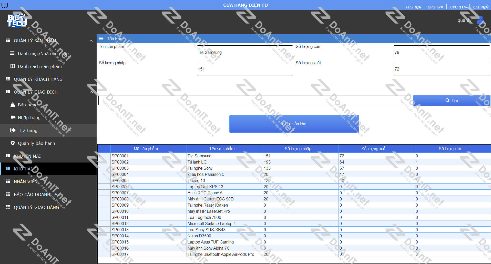Click the In đơn tồn kho button
The height and width of the screenshot is (264, 491).
coord(294,124)
